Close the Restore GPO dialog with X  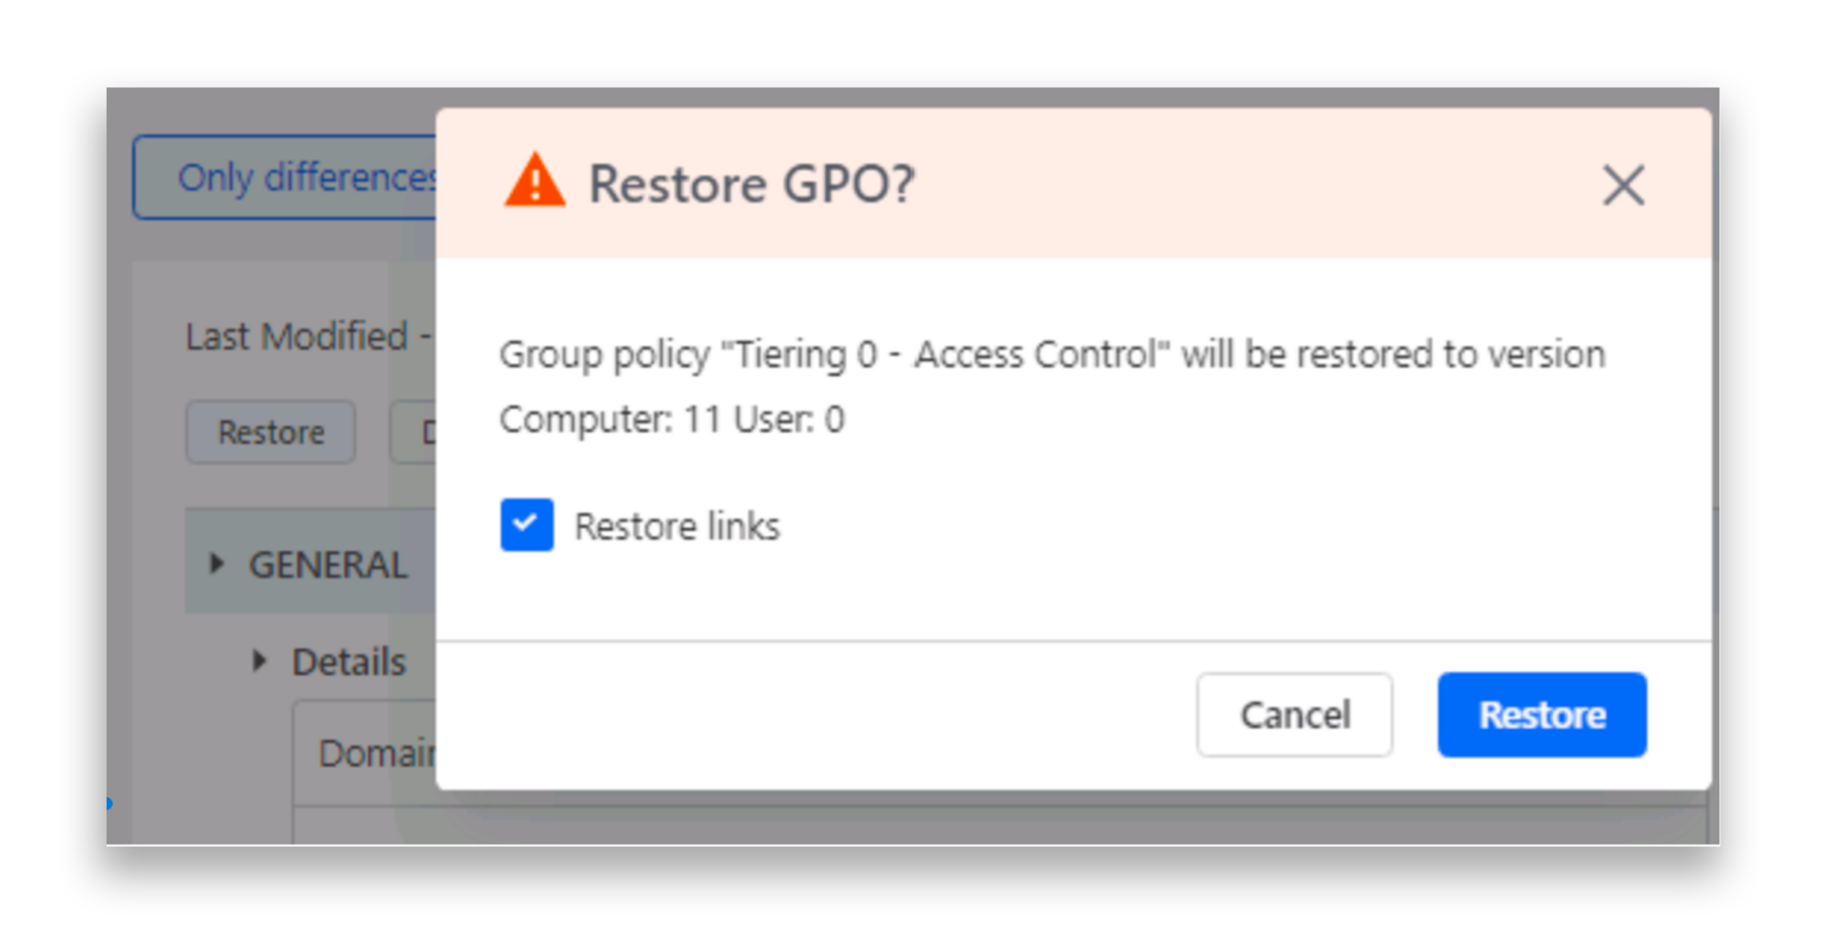coord(1622,185)
